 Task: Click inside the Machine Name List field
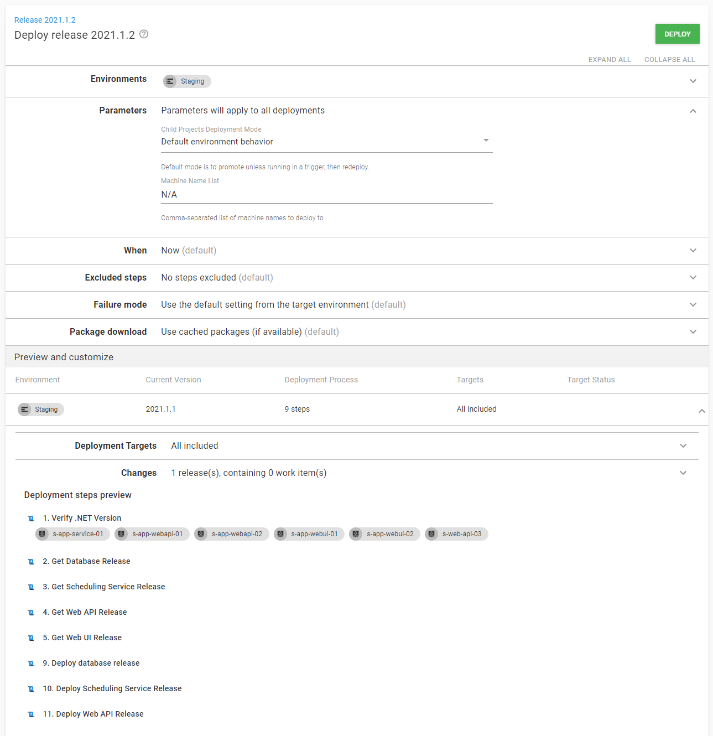point(277,194)
